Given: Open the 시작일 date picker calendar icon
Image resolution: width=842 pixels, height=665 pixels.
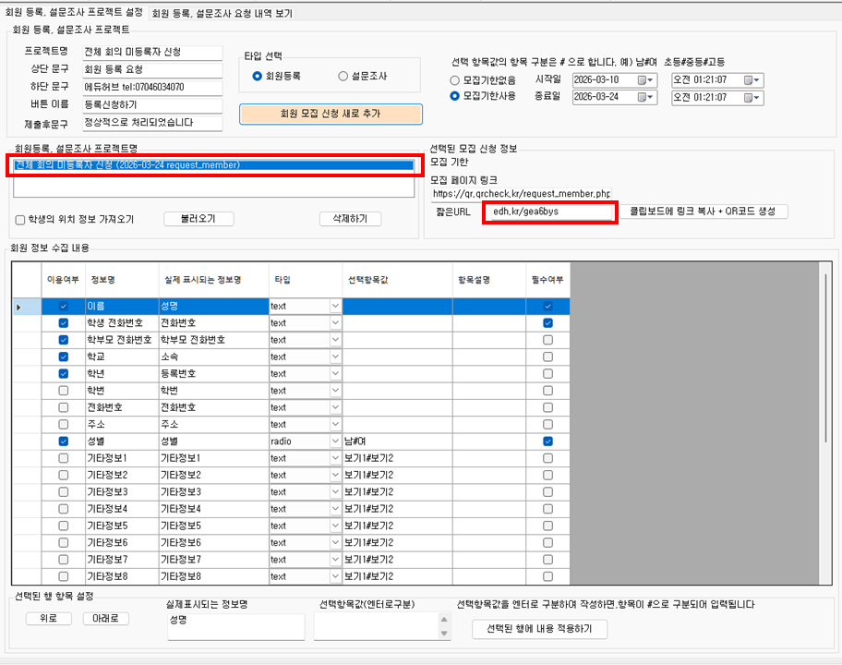Looking at the screenshot, I should (642, 80).
